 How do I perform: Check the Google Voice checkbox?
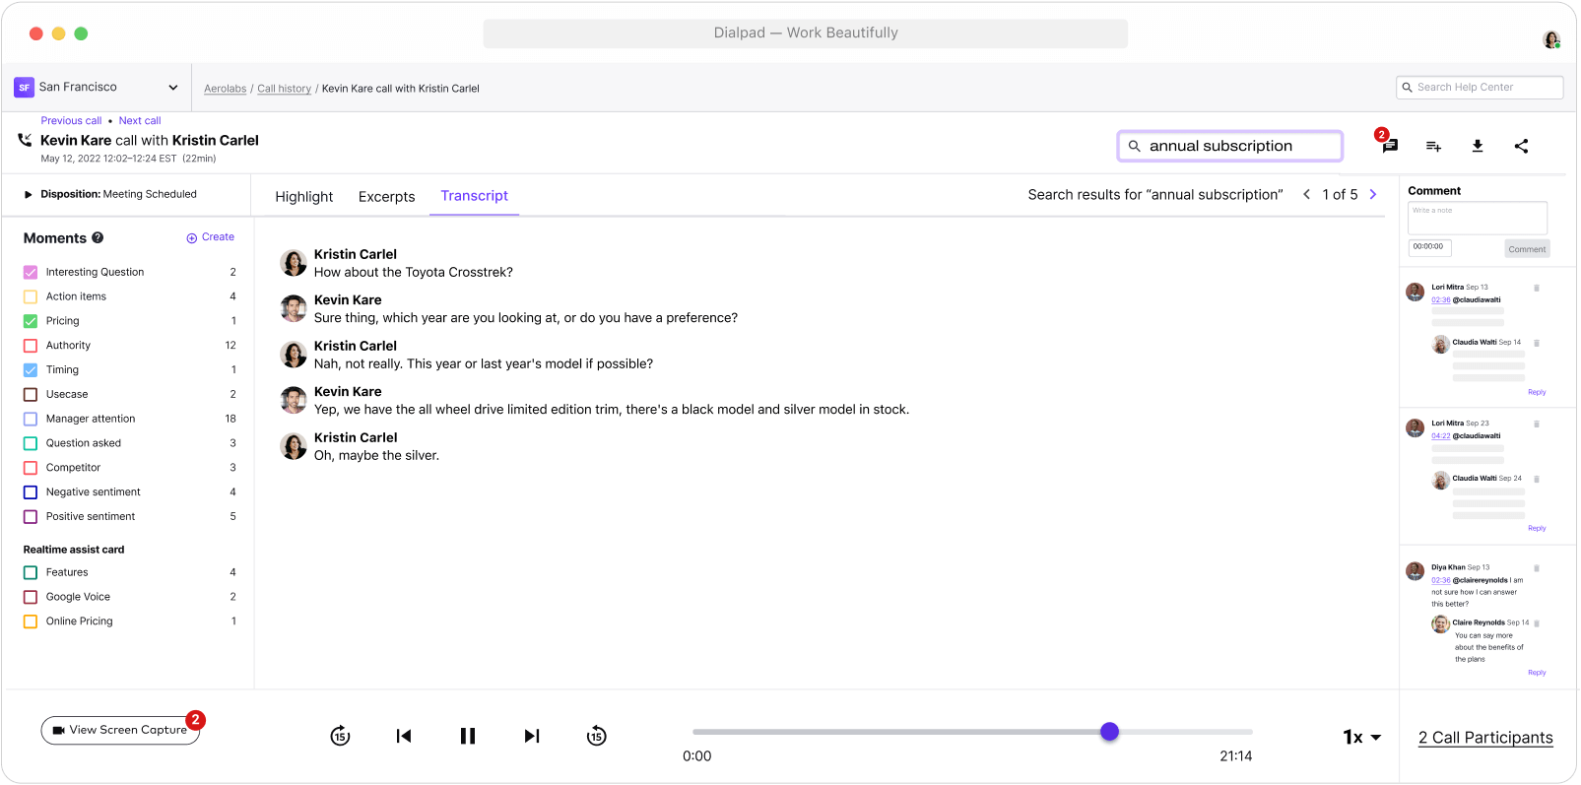pos(31,597)
